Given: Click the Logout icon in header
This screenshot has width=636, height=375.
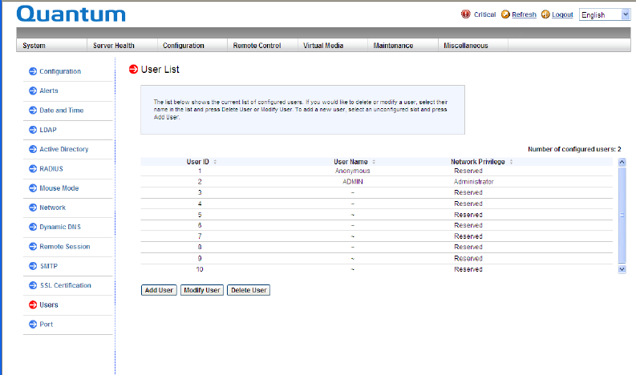Looking at the screenshot, I should pyautogui.click(x=545, y=14).
